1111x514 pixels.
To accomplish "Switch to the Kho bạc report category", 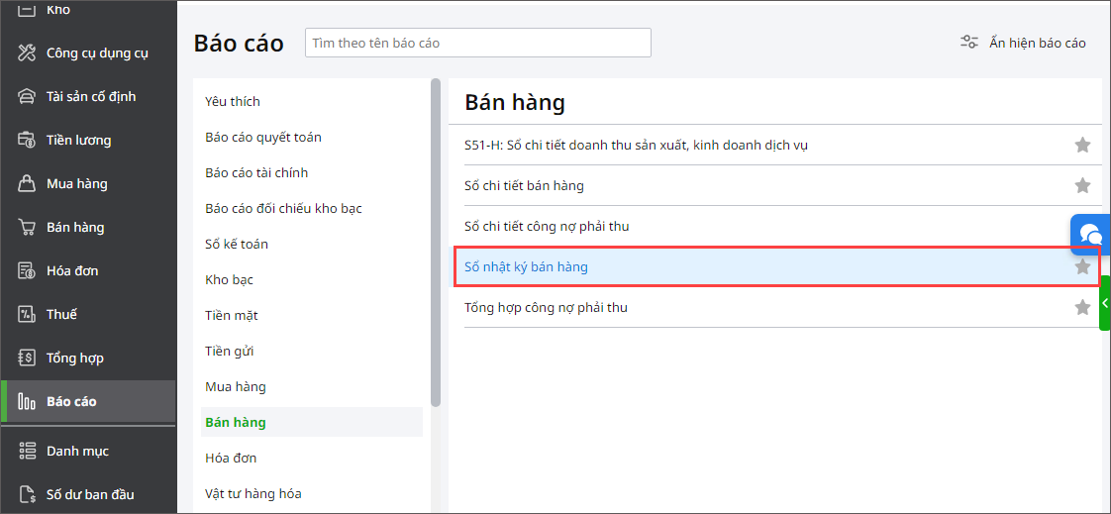I will coord(230,279).
